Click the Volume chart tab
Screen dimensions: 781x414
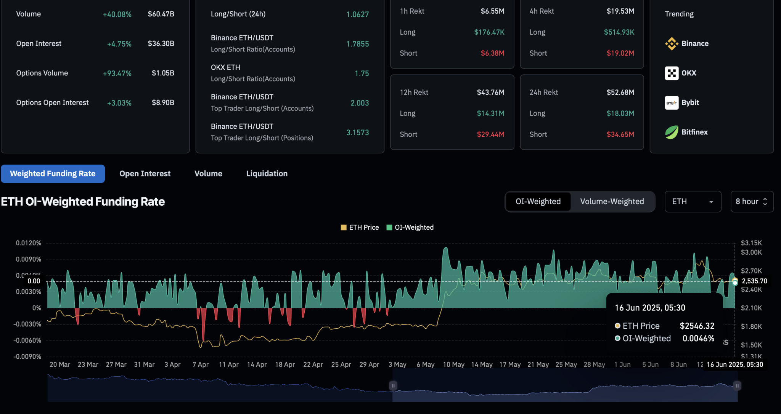pyautogui.click(x=208, y=174)
